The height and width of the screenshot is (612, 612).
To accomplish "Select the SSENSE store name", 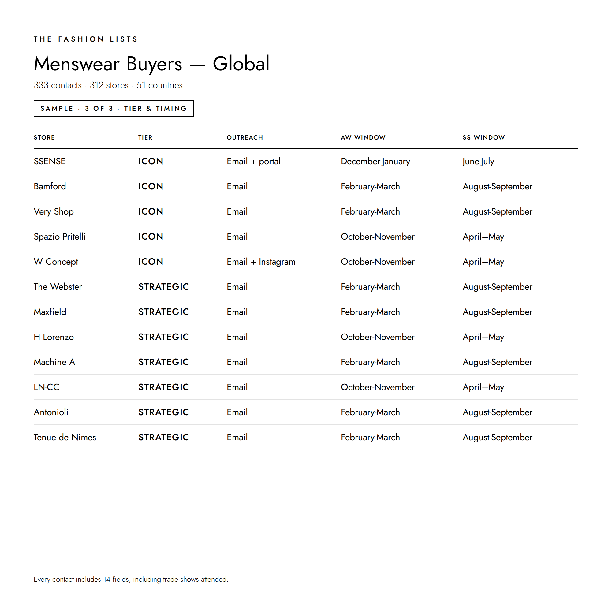I will [x=50, y=161].
